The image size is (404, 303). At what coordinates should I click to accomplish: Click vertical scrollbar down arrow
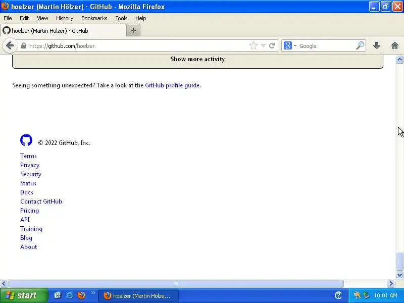coord(399,275)
